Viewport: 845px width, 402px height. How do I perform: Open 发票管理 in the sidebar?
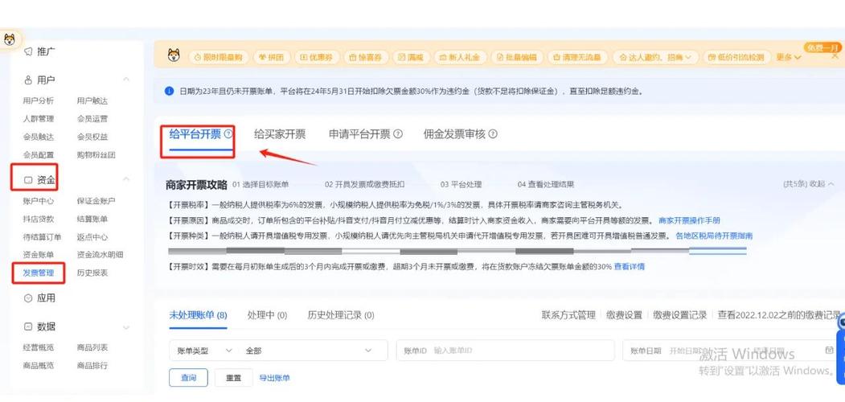[x=39, y=273]
